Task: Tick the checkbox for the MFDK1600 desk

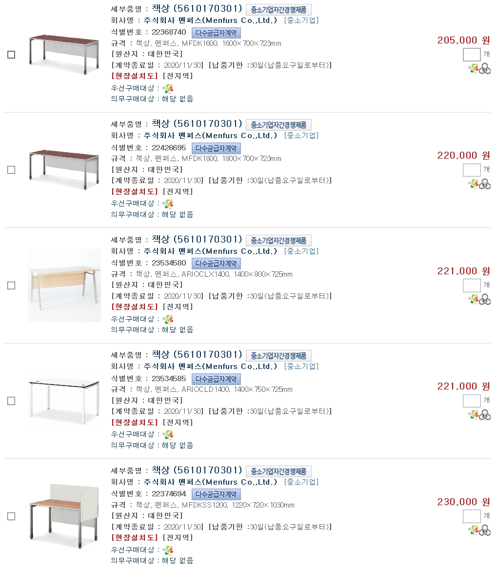Action: coord(11,55)
